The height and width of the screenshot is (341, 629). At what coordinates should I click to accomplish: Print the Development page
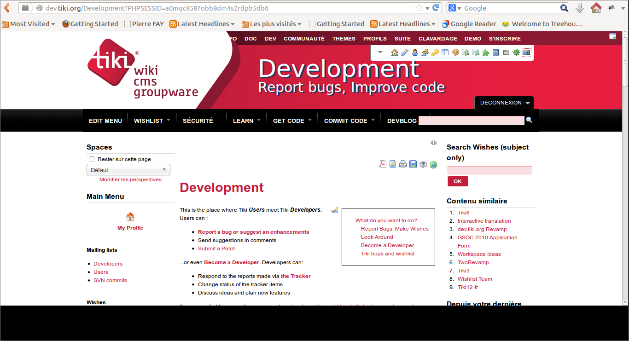403,164
